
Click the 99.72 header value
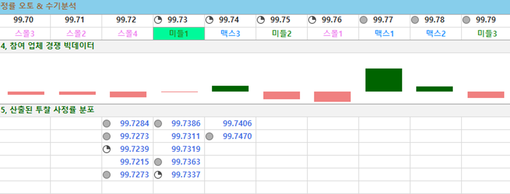coord(126,20)
